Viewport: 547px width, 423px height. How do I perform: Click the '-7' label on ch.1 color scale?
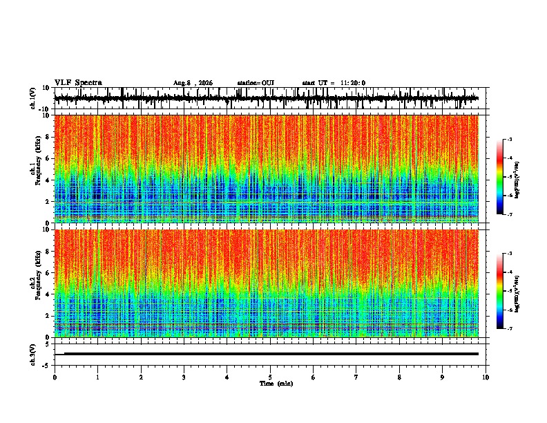[x=509, y=214]
